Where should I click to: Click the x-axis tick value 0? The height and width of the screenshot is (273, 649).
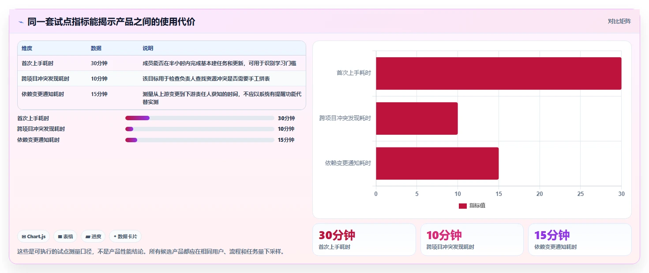click(376, 194)
